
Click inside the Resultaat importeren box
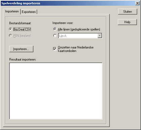pyautogui.click(x=56, y=91)
